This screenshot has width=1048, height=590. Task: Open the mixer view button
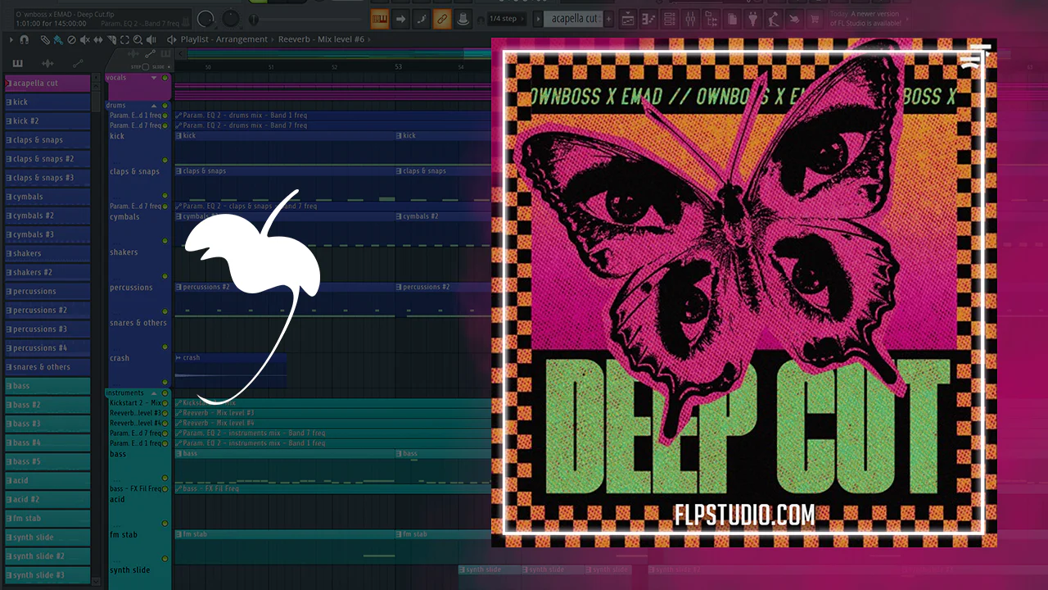(690, 19)
